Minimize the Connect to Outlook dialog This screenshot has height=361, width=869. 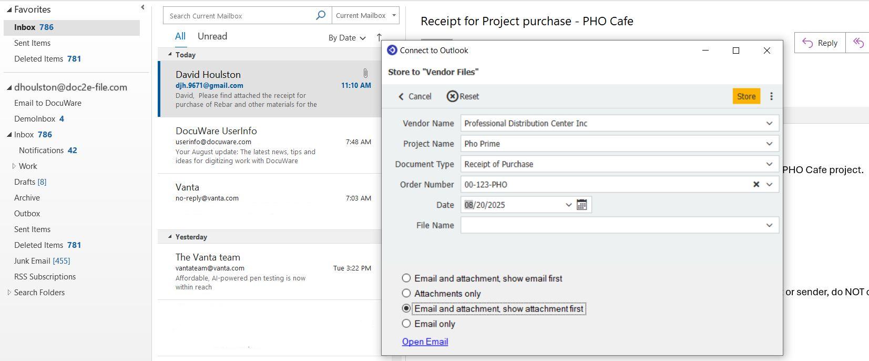pos(706,51)
